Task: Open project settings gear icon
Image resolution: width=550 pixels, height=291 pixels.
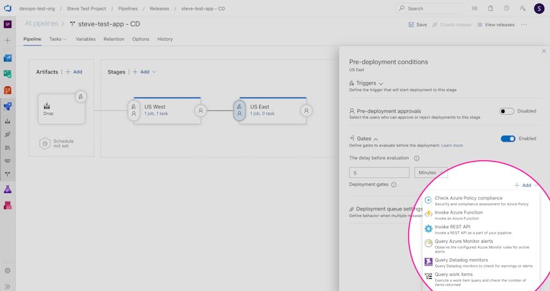Action: point(7,271)
